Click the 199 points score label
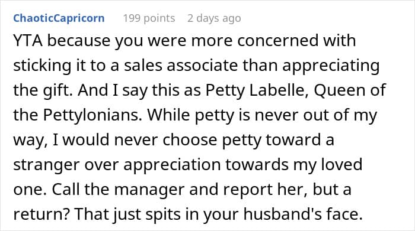This screenshot has width=415, height=231. (149, 18)
